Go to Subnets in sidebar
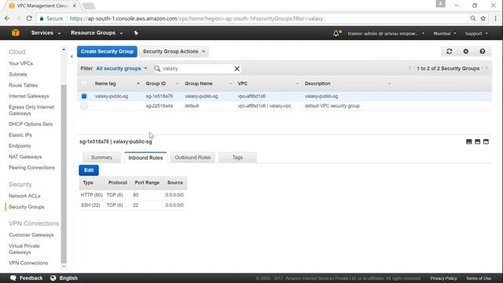The width and height of the screenshot is (503, 283). click(x=18, y=75)
